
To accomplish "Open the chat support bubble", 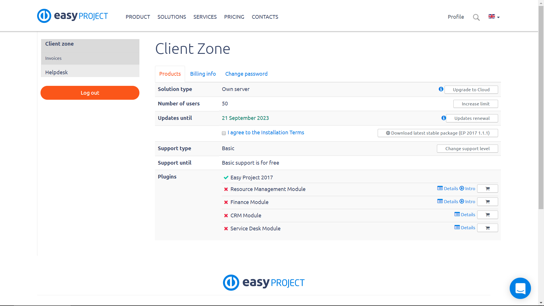I will point(520,288).
